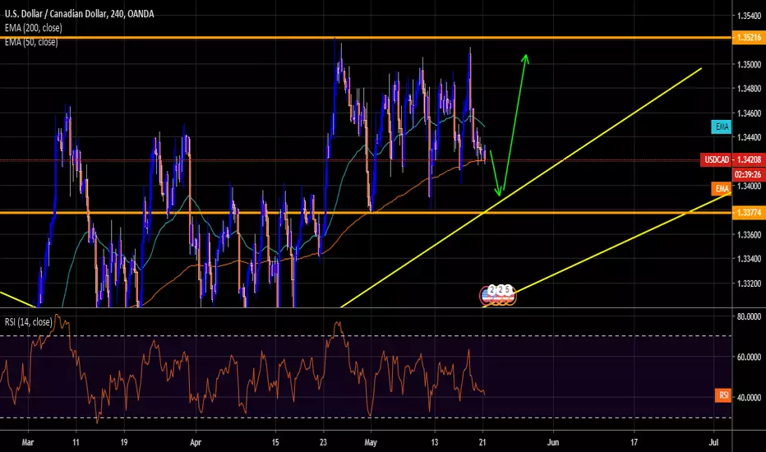
Task: Click the U.S. Dollar / Canadian Dollar chart title
Action: (79, 14)
